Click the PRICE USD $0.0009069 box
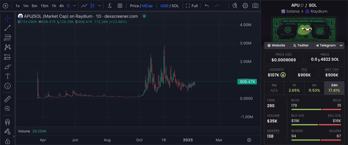The image size is (348, 145). [x=284, y=58]
